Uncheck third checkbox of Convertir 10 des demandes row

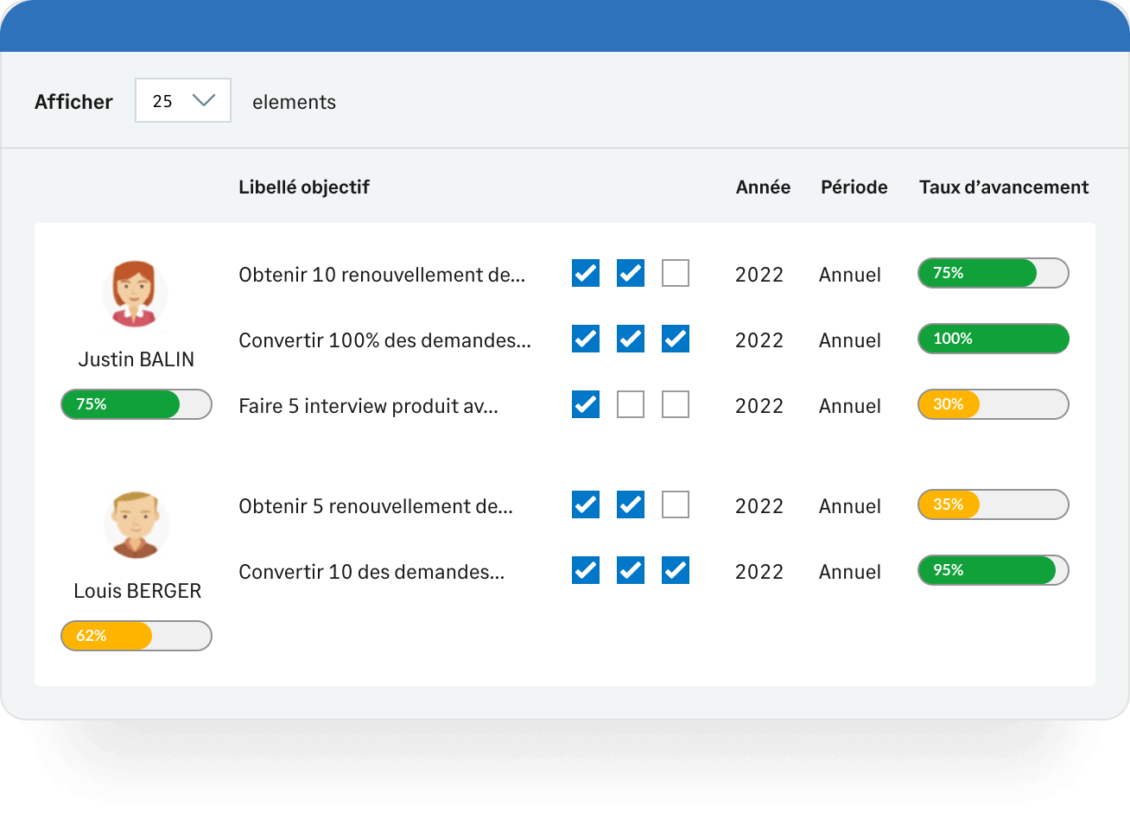[x=676, y=570]
